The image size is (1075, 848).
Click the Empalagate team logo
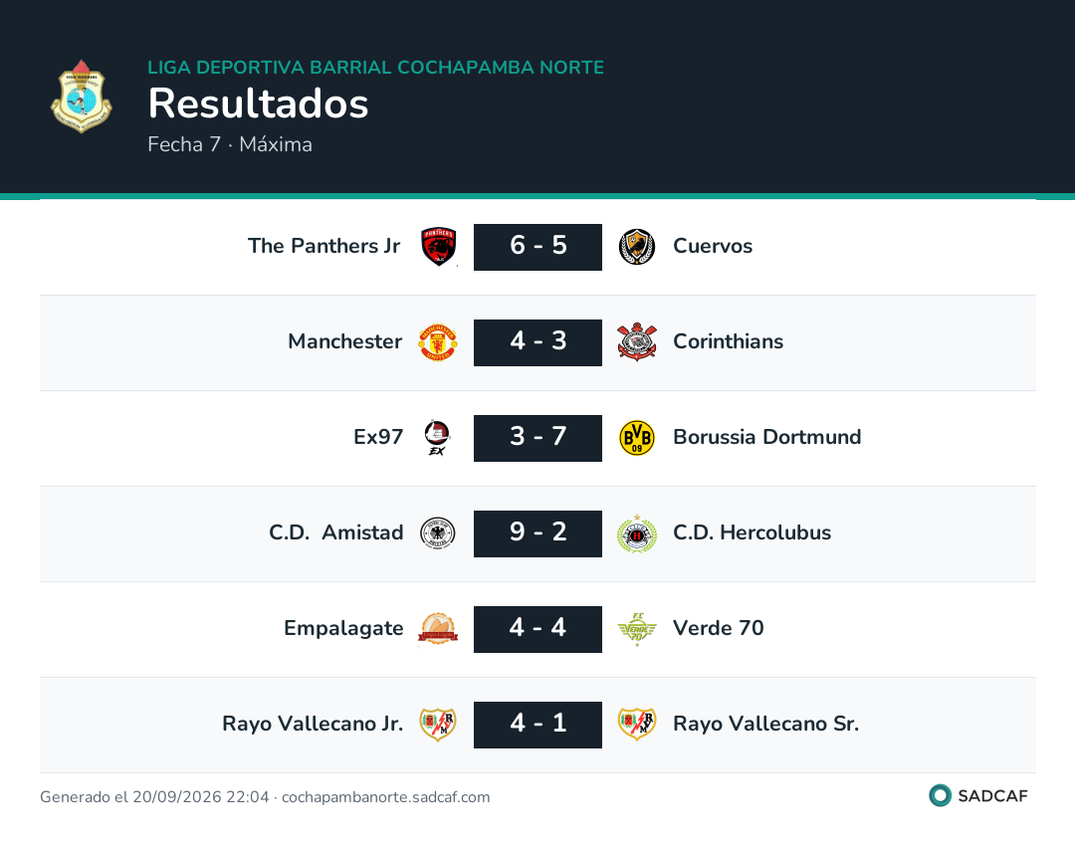438,629
